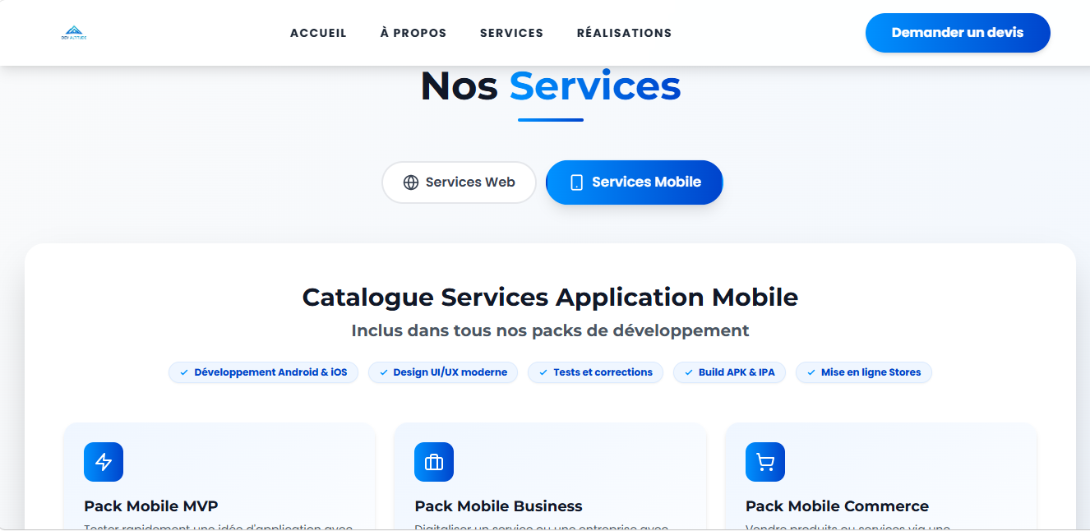Screen dimensions: 1090x531
Task: Click the Demander un devis button
Action: click(958, 33)
